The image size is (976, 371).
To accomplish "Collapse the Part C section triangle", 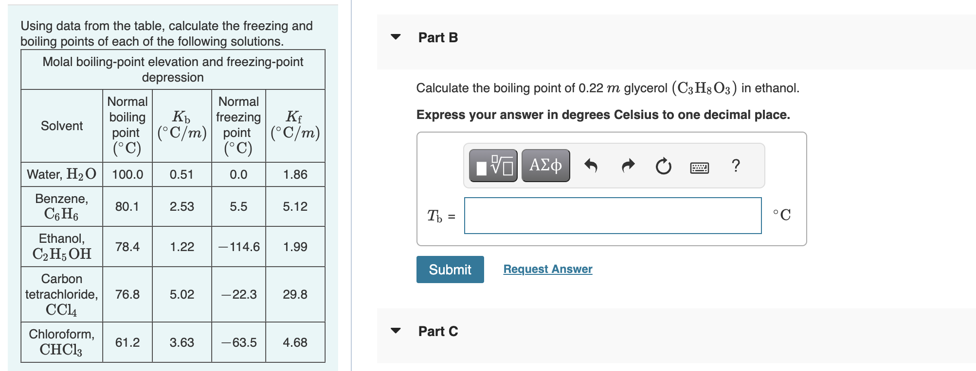I will [x=396, y=331].
